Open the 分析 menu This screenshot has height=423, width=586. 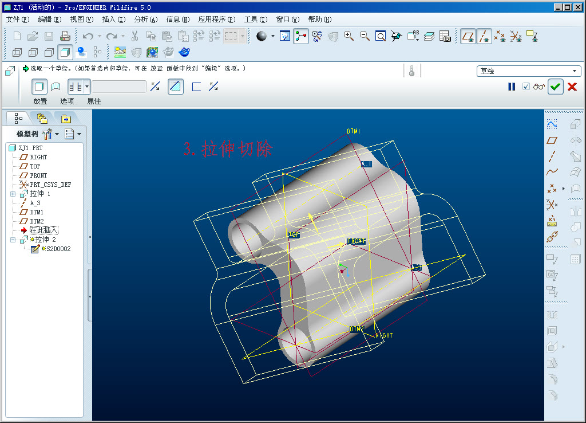click(x=146, y=19)
